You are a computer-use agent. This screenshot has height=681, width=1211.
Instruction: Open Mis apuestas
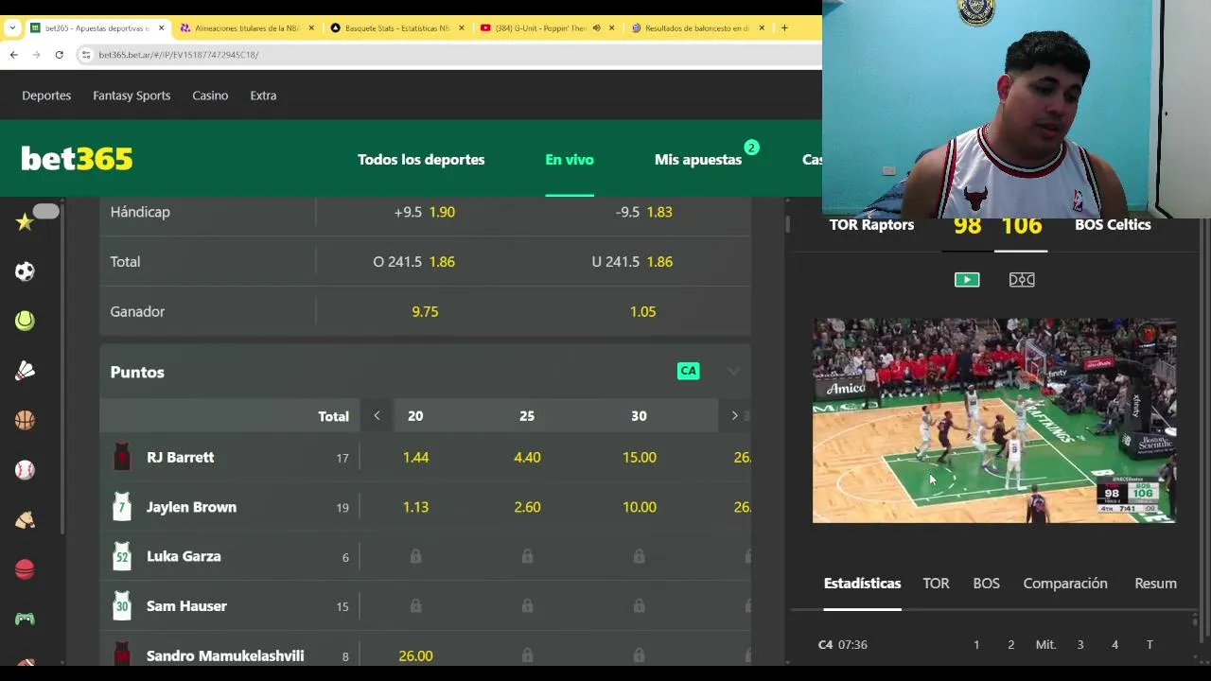point(698,160)
